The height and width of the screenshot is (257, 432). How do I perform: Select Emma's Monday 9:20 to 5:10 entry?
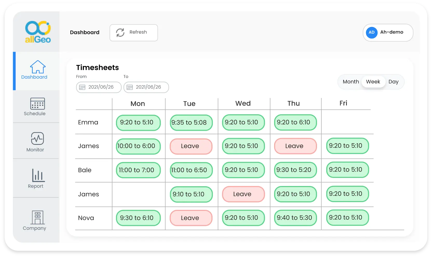pos(138,123)
